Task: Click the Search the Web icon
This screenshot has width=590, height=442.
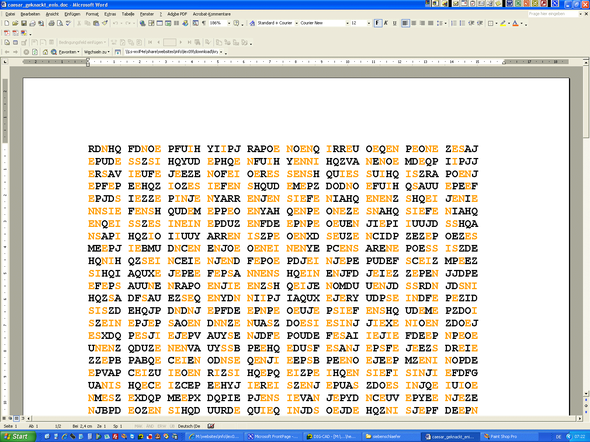Action: point(53,52)
